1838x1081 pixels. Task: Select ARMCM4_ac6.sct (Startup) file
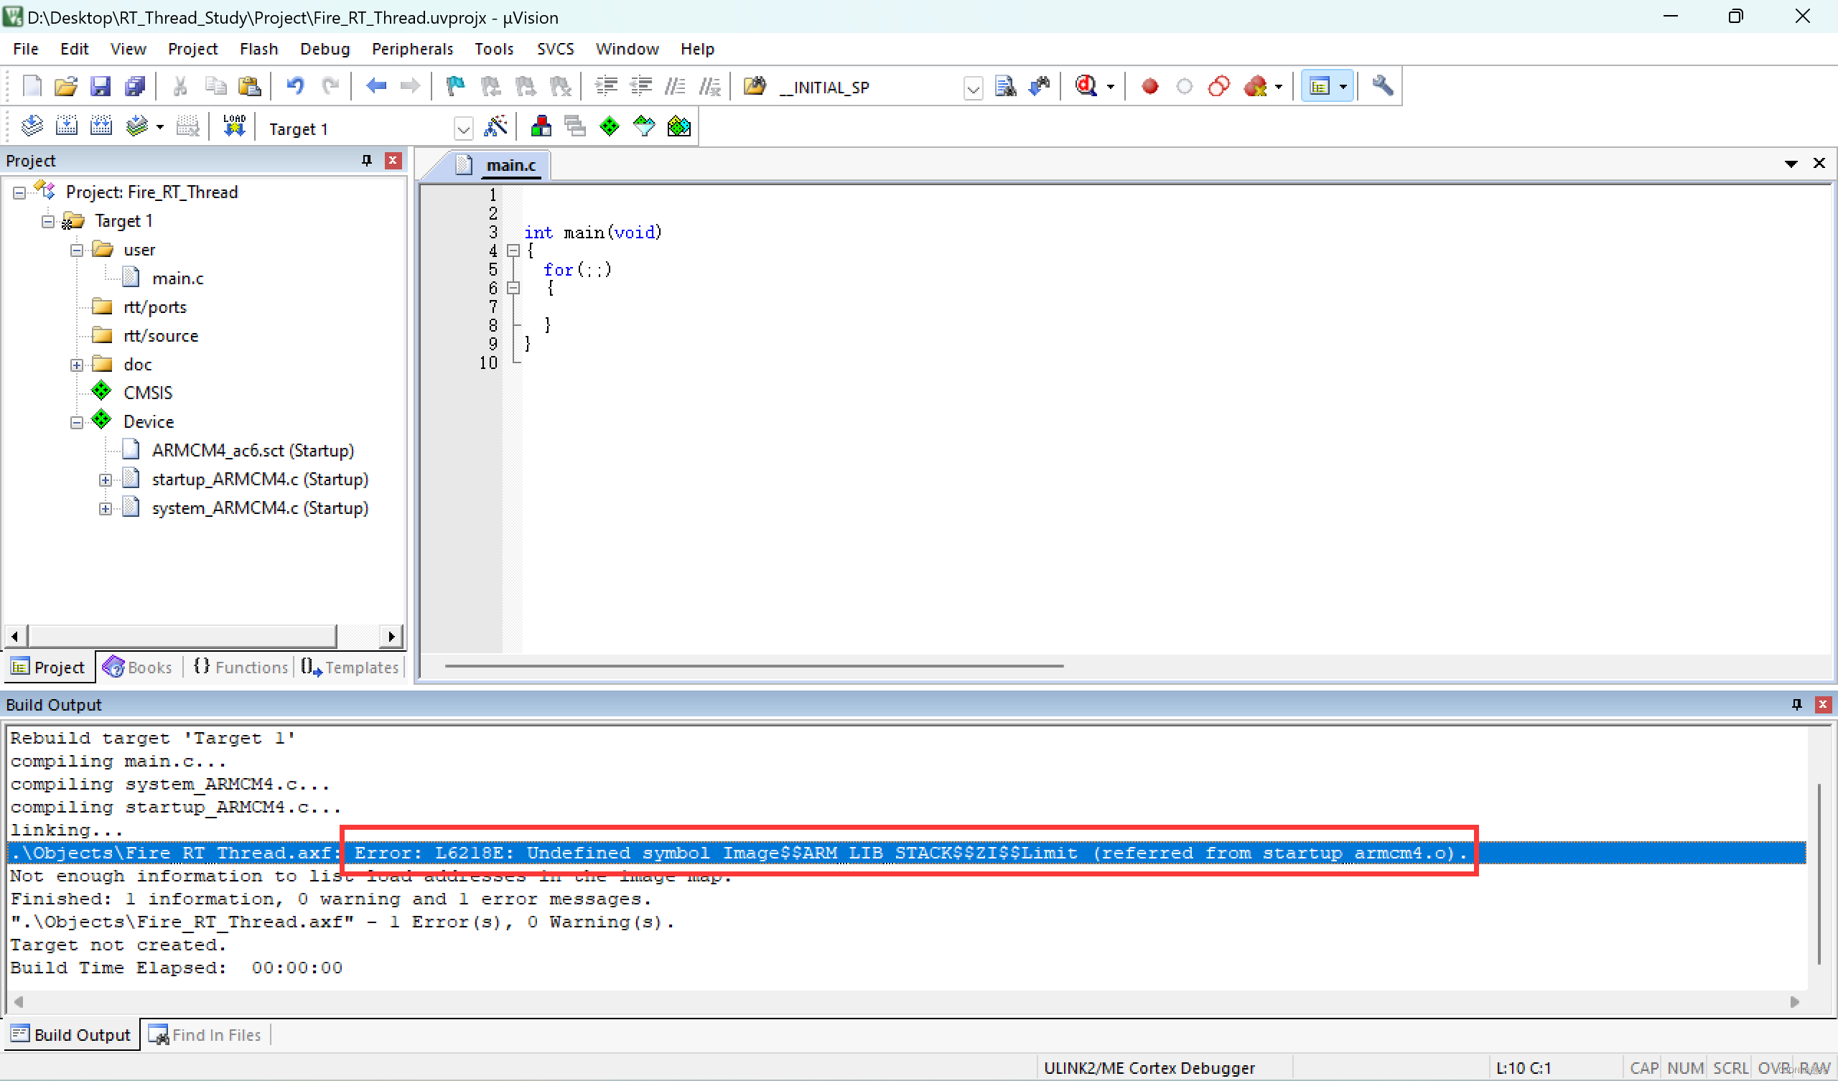pyautogui.click(x=252, y=451)
